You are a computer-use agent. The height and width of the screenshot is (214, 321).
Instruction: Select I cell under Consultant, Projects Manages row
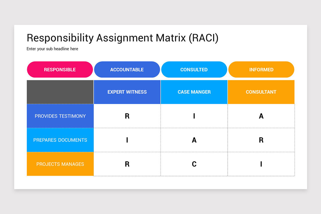click(x=261, y=164)
